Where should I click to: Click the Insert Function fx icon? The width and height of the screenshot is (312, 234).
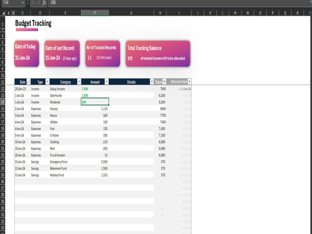click(x=45, y=2)
